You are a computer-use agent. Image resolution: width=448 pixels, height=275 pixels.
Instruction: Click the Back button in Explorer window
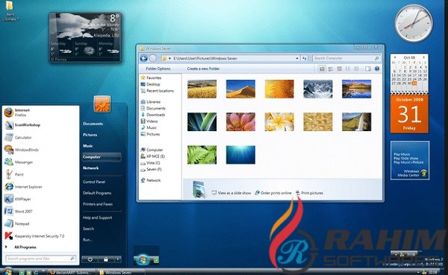(x=143, y=58)
